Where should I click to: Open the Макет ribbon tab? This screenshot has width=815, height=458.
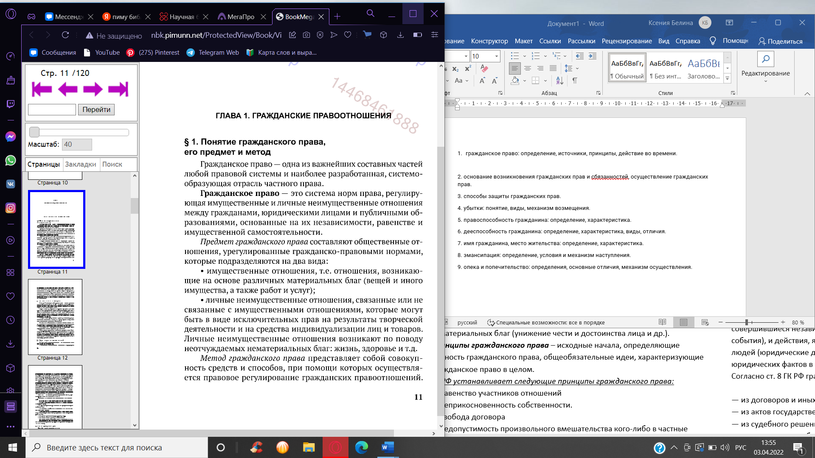tap(523, 41)
